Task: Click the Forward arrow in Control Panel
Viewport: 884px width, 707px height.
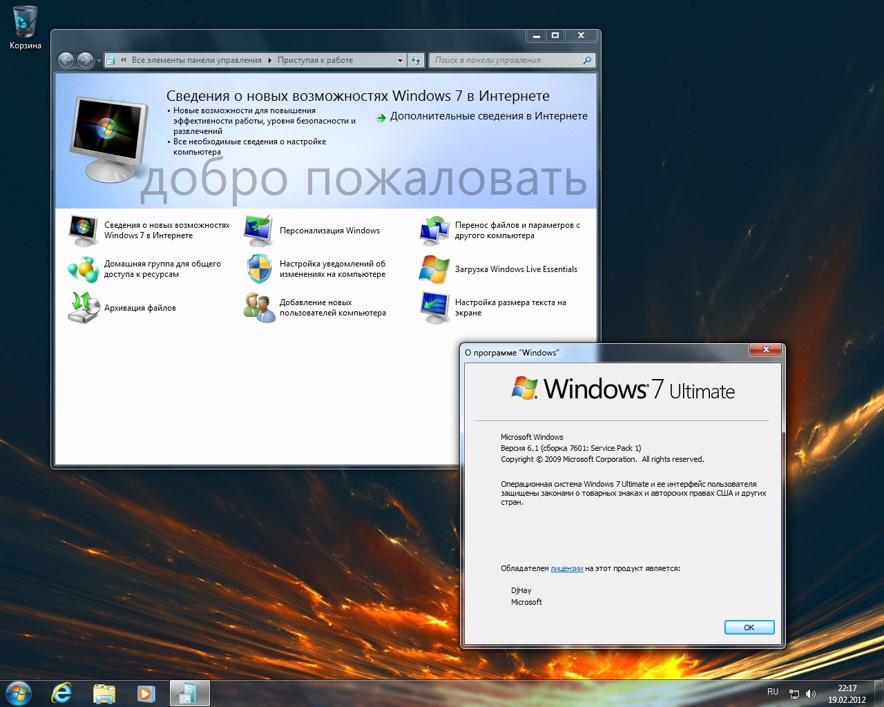Action: [85, 61]
